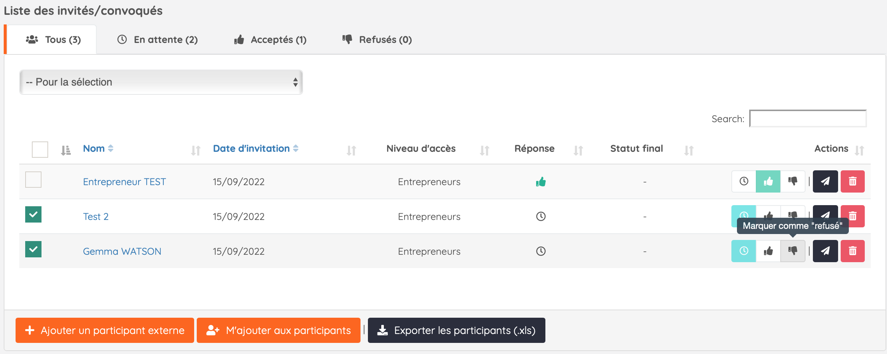Export participants with the xls button

pyautogui.click(x=456, y=330)
